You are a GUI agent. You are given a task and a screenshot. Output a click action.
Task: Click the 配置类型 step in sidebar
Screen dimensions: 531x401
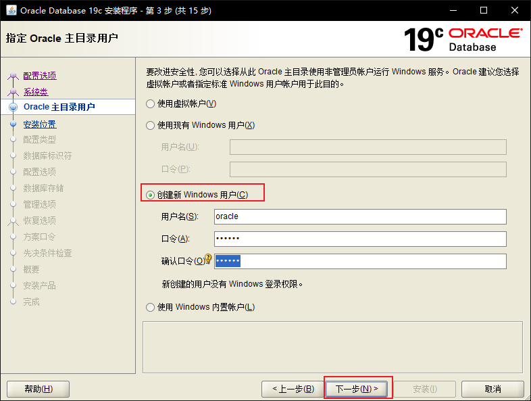39,139
